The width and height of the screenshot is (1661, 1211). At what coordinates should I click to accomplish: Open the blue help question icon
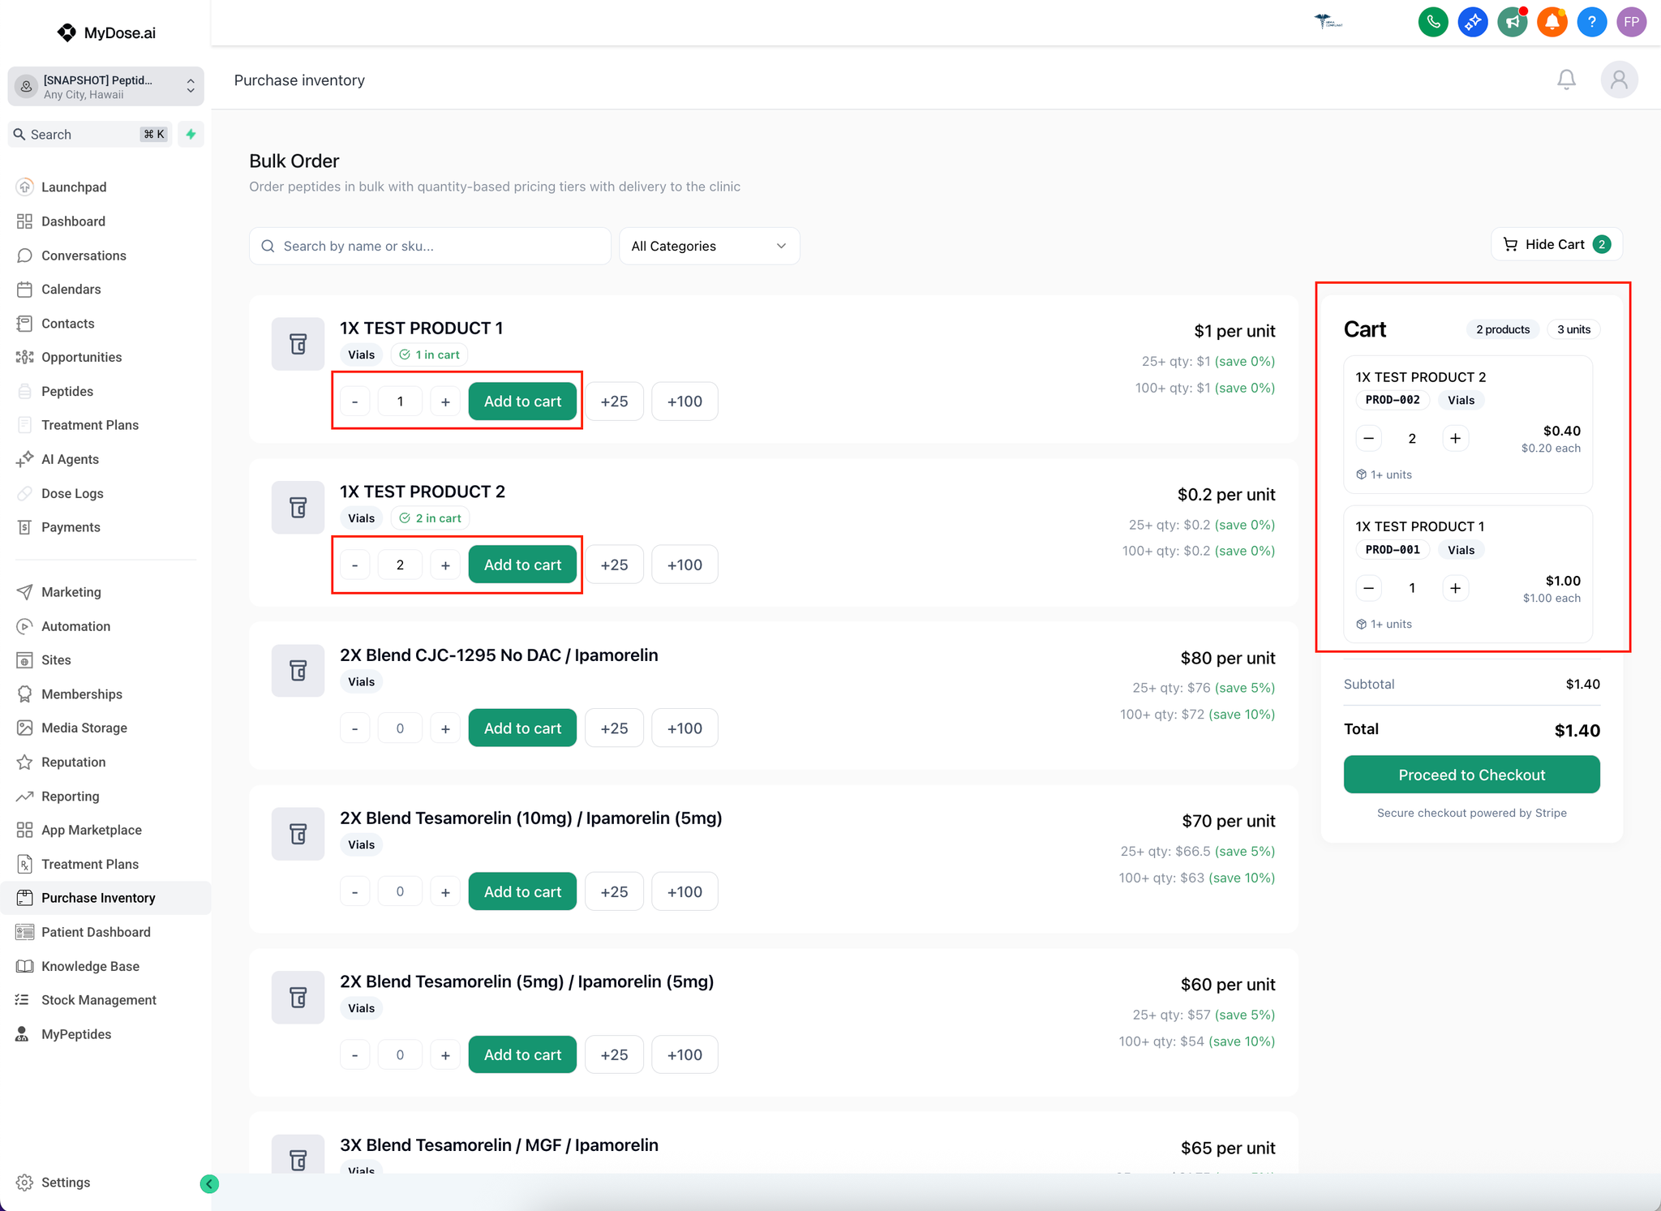pos(1591,22)
